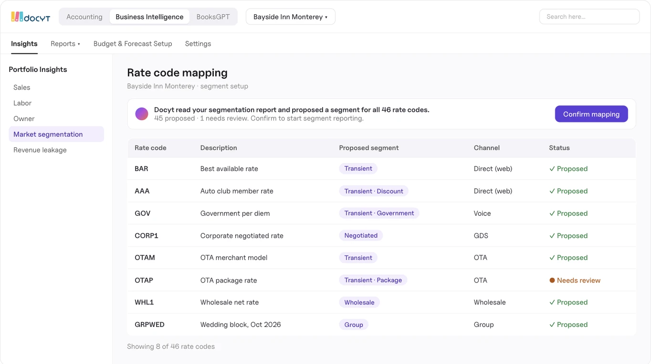Click the GDS channel cell for CORP1

coord(481,235)
